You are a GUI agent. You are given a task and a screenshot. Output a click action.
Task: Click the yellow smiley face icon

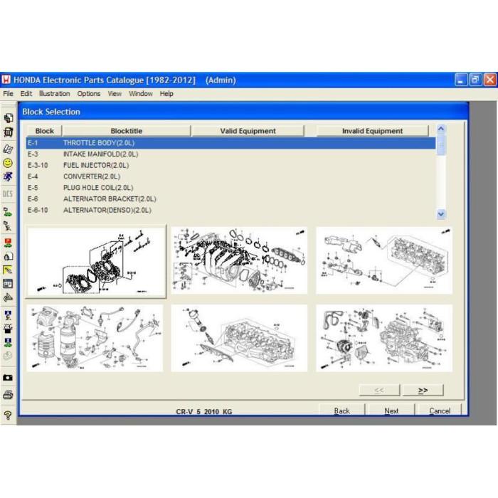(8, 163)
